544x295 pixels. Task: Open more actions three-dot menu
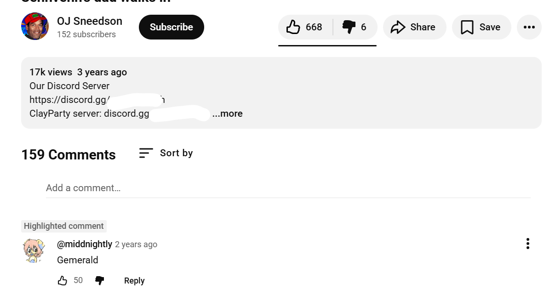point(529,27)
